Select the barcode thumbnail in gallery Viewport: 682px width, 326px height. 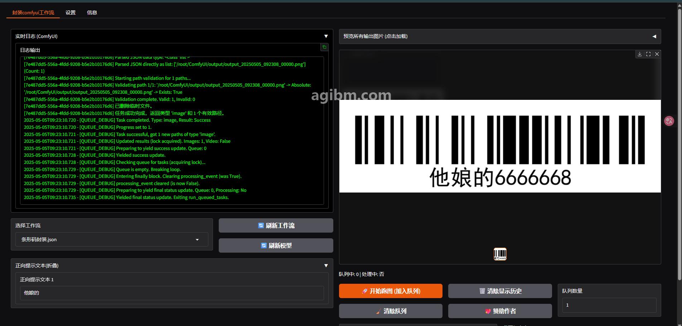tap(500, 254)
